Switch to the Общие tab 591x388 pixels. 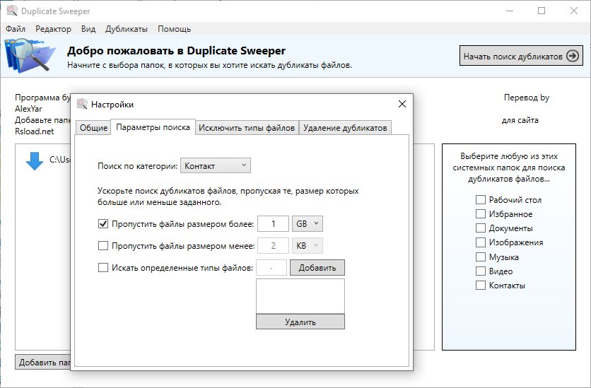[93, 128]
